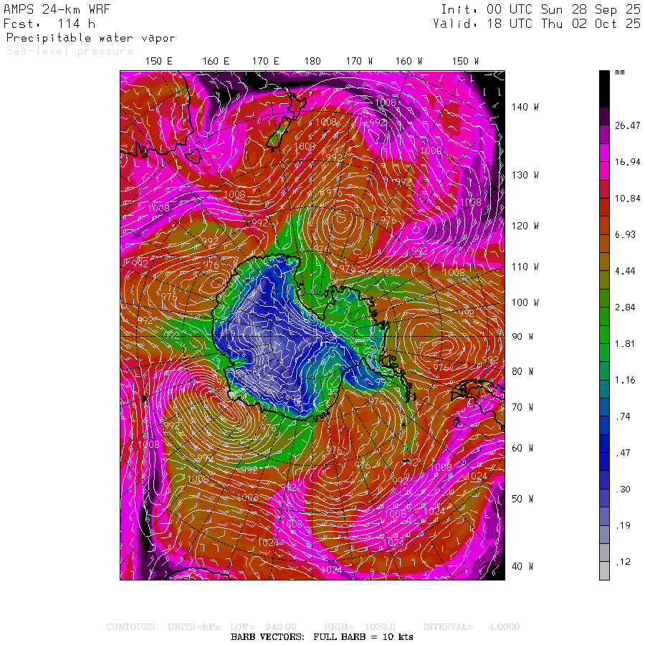Click the "40 W" label beside the map
645x645 pixels.
522,566
